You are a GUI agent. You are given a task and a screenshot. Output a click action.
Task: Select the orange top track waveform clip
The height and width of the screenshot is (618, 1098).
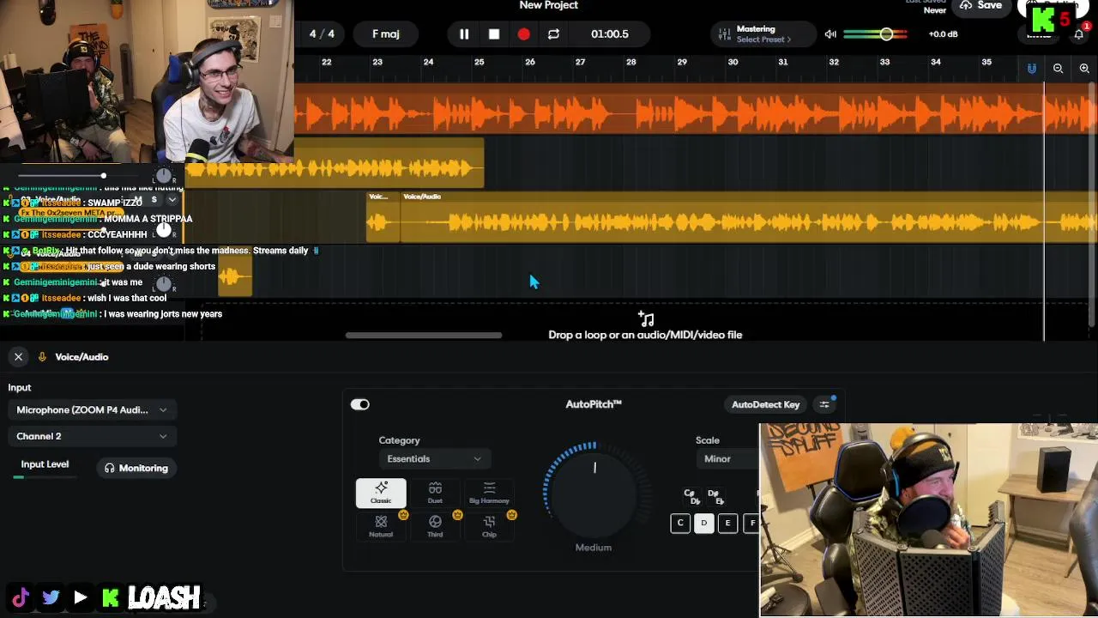click(x=696, y=110)
